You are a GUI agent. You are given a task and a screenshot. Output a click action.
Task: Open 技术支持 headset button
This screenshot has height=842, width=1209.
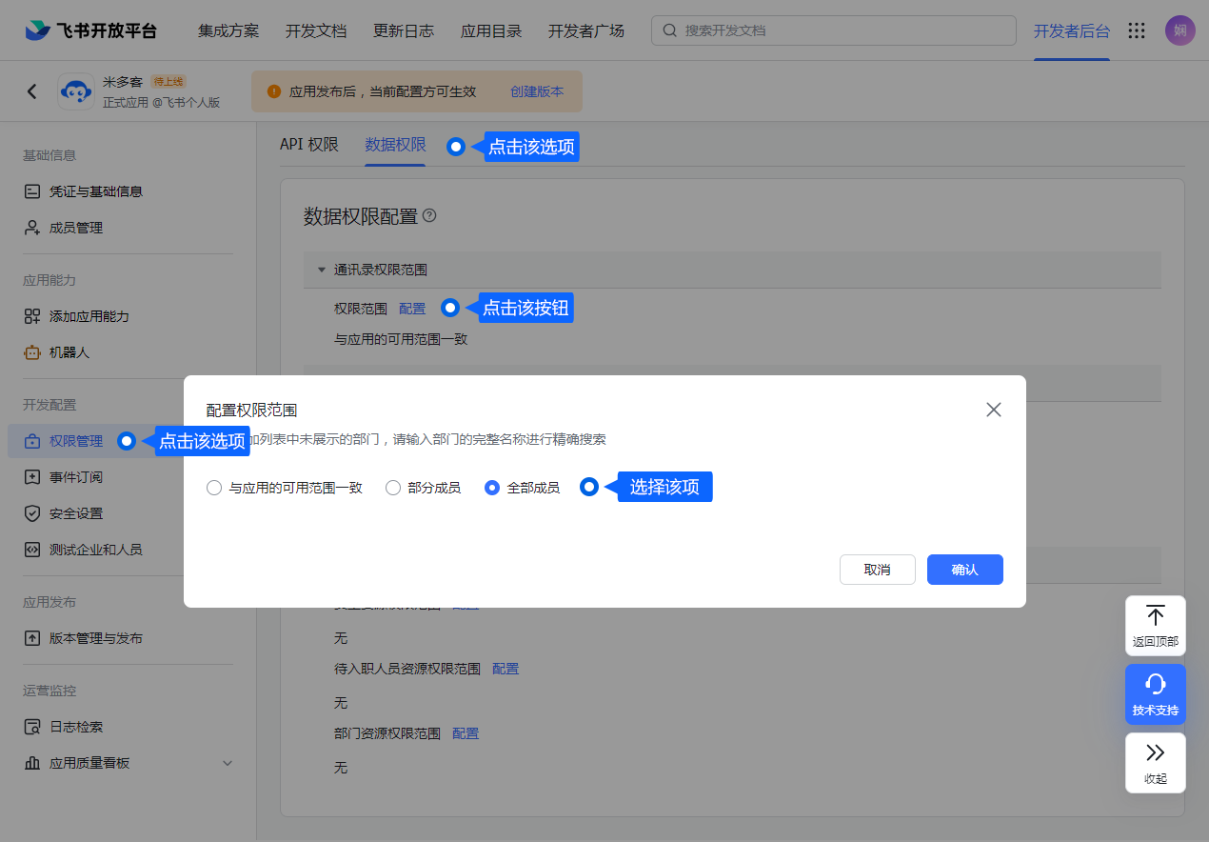click(1155, 694)
